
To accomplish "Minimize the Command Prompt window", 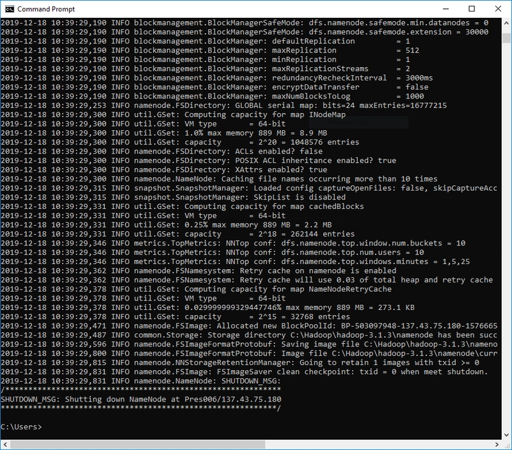I will (441, 9).
